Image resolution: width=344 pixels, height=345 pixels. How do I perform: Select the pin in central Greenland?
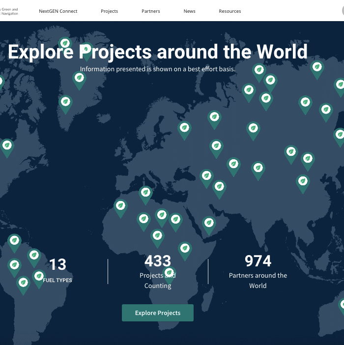[x=79, y=79]
